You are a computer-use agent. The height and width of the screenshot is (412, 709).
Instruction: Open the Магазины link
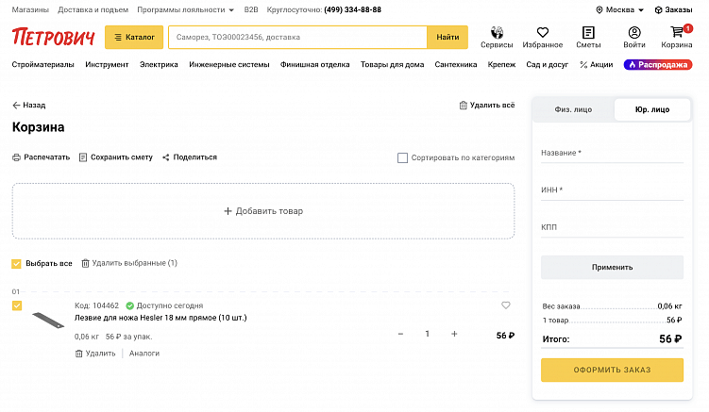30,10
